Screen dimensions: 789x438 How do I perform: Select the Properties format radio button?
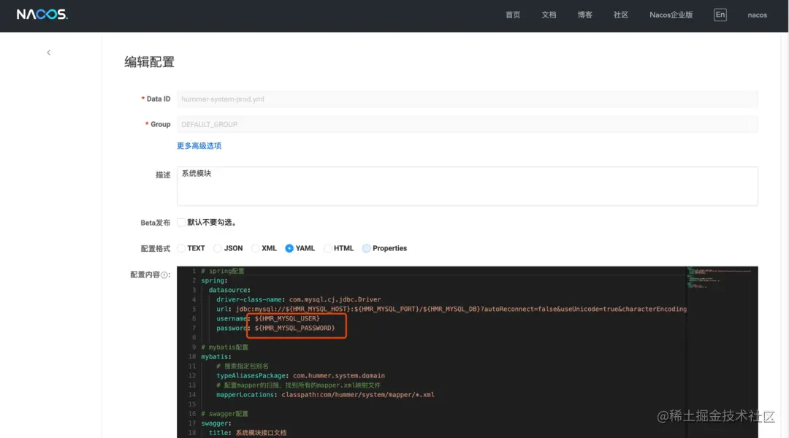366,248
